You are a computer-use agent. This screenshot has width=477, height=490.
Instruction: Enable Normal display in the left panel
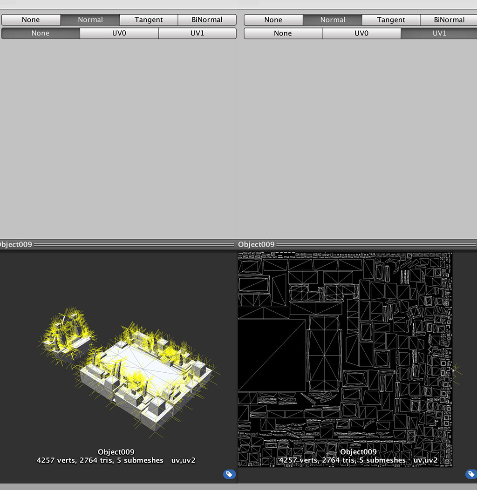pyautogui.click(x=90, y=20)
